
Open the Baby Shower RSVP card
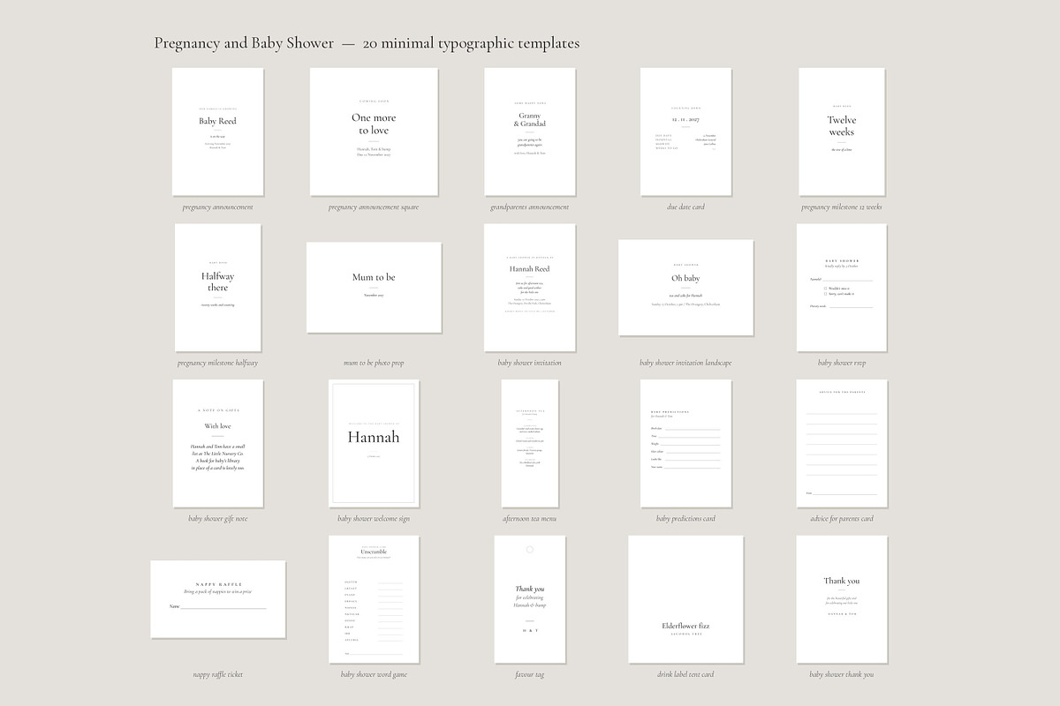click(841, 287)
